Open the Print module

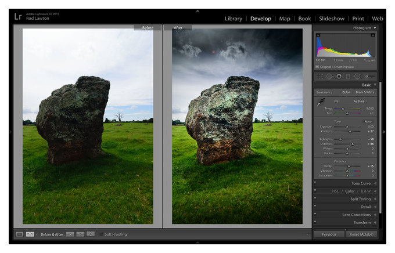(358, 19)
